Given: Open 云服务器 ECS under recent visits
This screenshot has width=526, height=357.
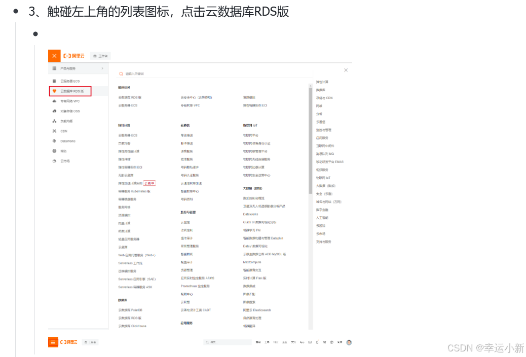Looking at the screenshot, I should [x=128, y=106].
